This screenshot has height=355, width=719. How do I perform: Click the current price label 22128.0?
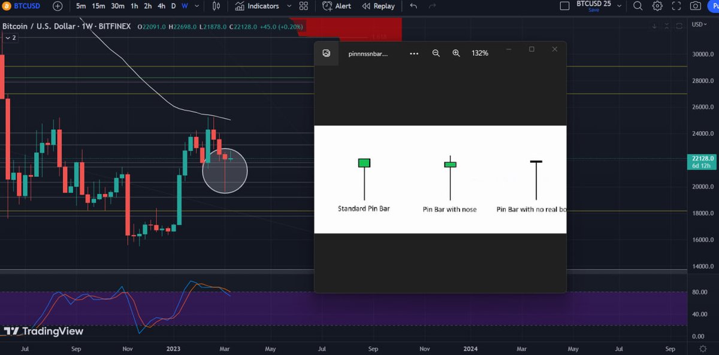[x=702, y=159]
